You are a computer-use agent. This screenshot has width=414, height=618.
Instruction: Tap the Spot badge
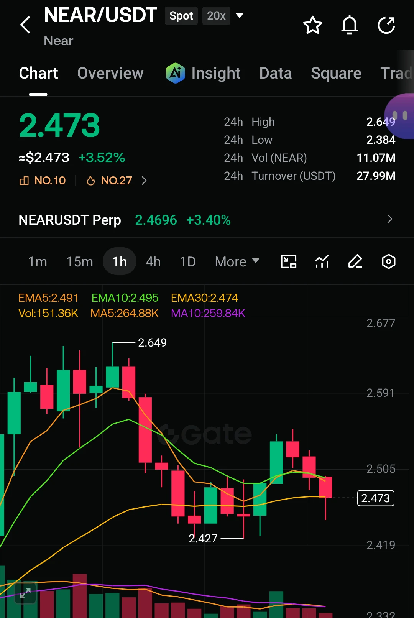181,16
